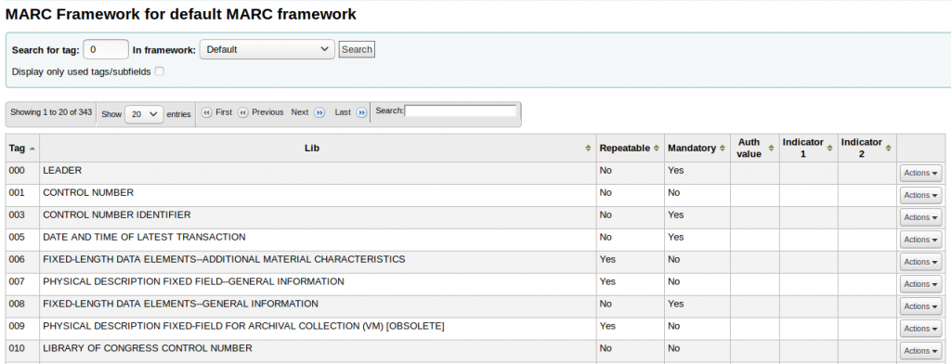
Task: Click tag number 010
Action: coord(17,348)
